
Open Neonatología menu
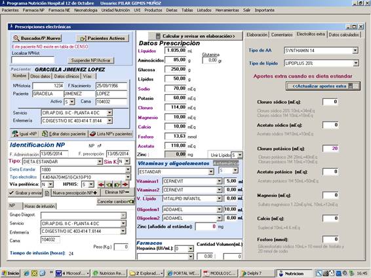[x=86, y=10]
